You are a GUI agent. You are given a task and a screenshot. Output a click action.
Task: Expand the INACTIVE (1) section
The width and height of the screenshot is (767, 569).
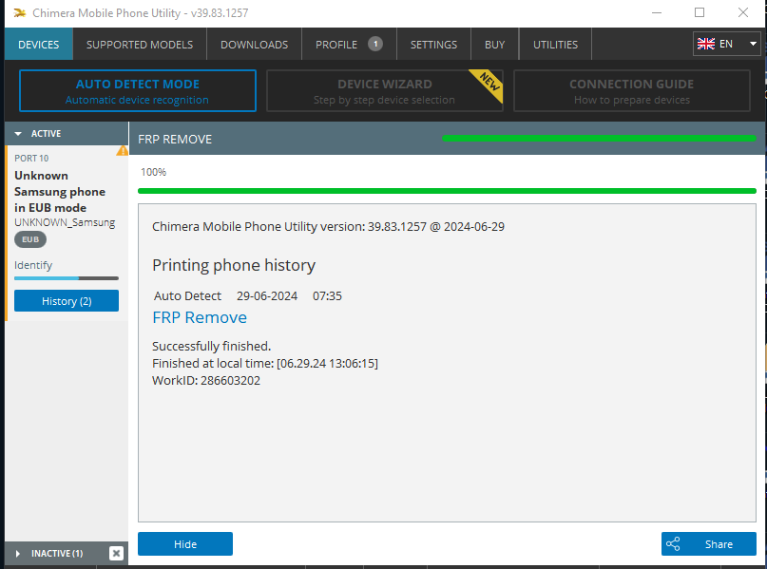pos(18,554)
